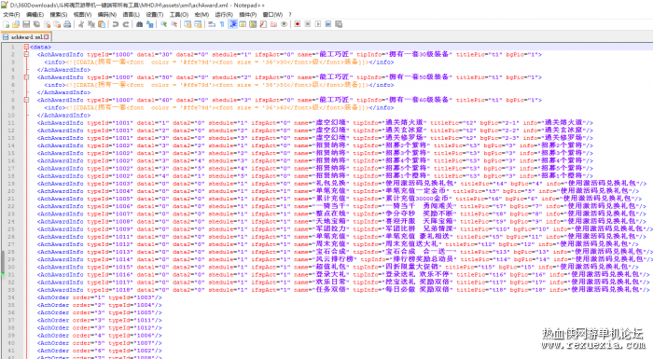Open the 视图(V) menu

click(x=82, y=15)
